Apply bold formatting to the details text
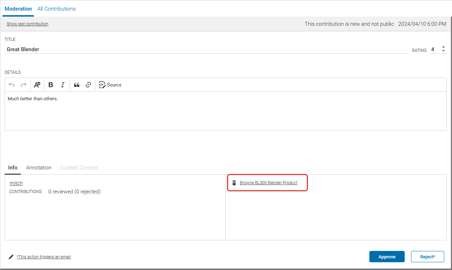Viewport: 452px width, 270px height. click(51, 85)
